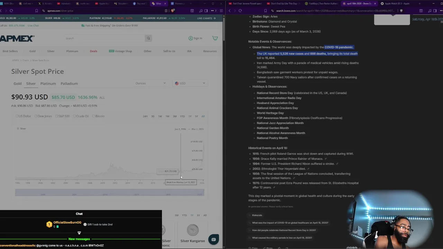This screenshot has width=443, height=249.
Task: Open new tab in right browser window
Action: coord(420,3)
